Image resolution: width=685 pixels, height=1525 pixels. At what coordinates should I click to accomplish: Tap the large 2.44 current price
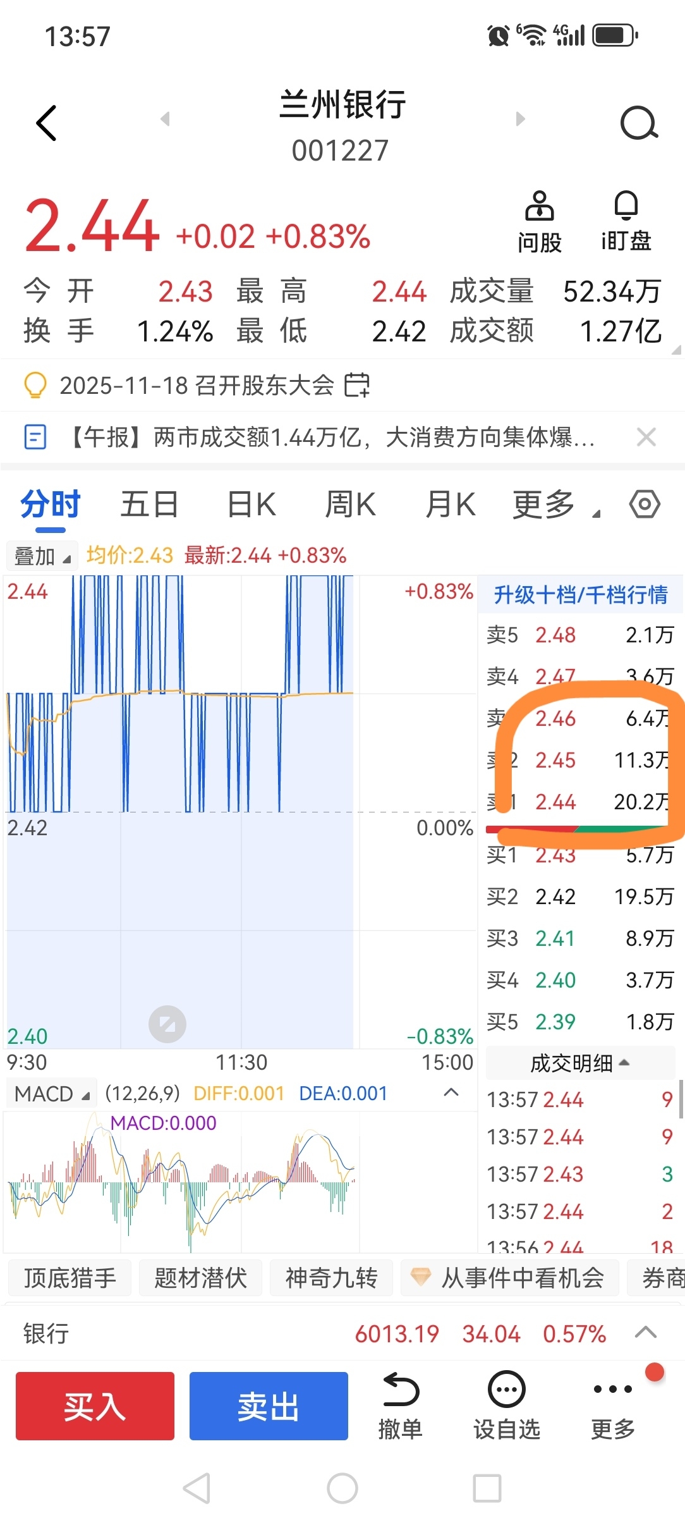pyautogui.click(x=92, y=226)
